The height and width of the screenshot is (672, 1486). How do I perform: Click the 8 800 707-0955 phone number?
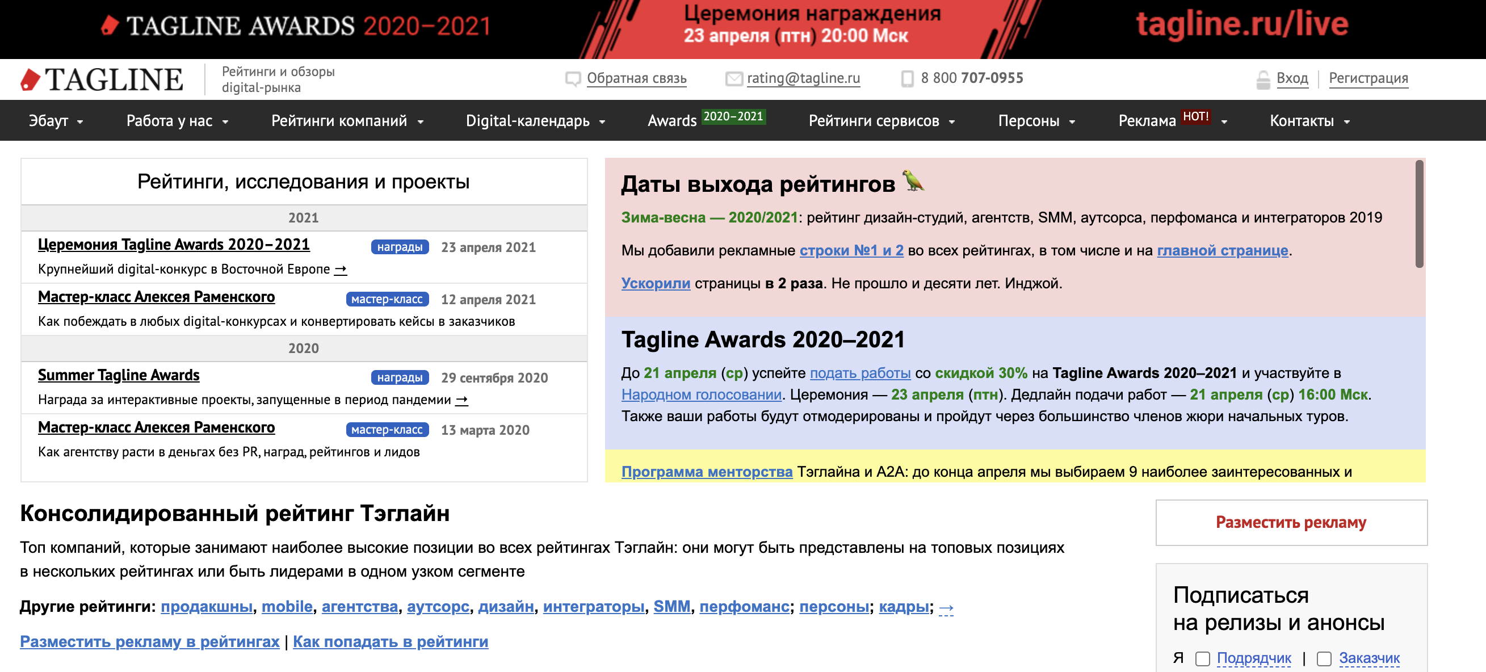pyautogui.click(x=972, y=78)
